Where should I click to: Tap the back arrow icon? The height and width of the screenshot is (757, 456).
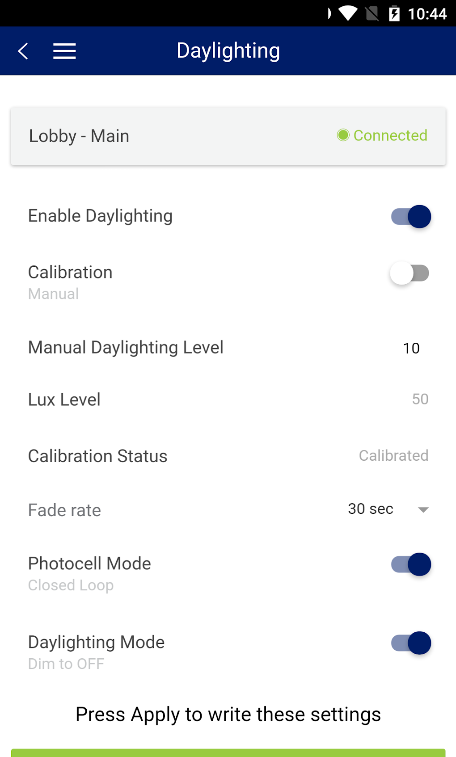[x=23, y=51]
